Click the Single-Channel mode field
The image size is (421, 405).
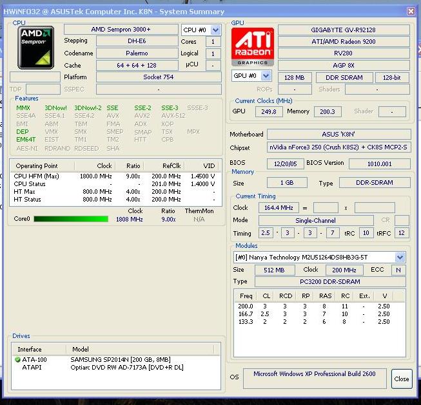[316, 220]
